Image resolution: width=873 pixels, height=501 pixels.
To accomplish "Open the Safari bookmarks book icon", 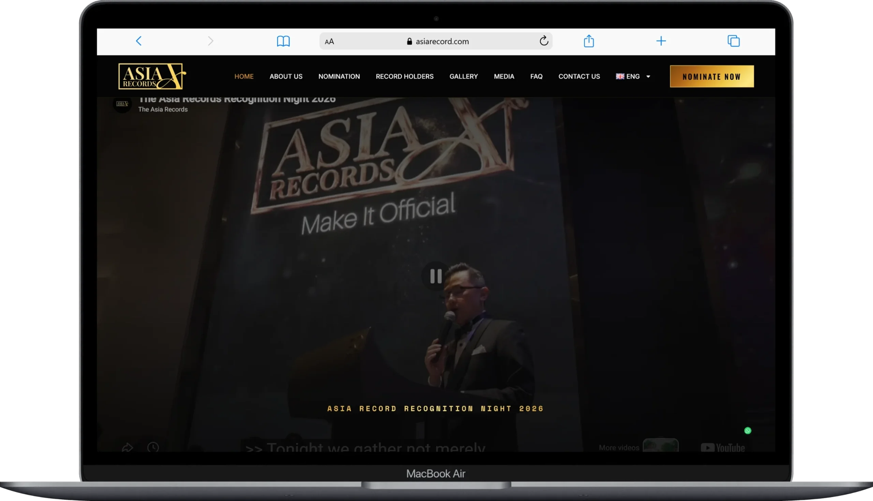I will [283, 41].
